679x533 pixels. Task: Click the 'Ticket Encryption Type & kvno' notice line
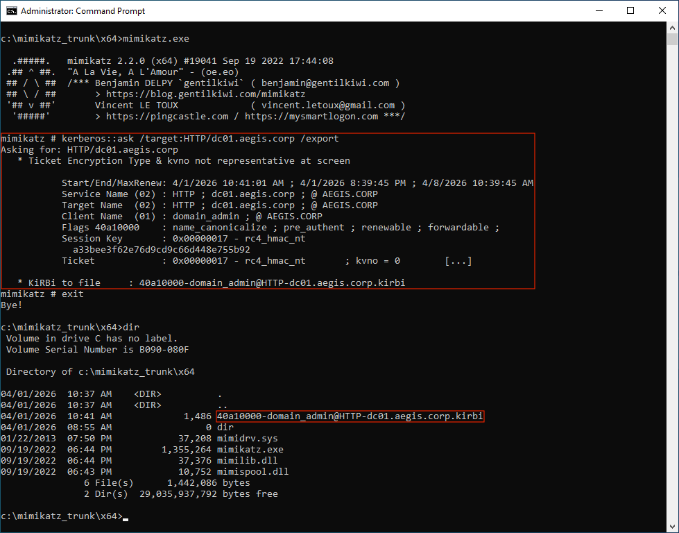[x=184, y=161]
